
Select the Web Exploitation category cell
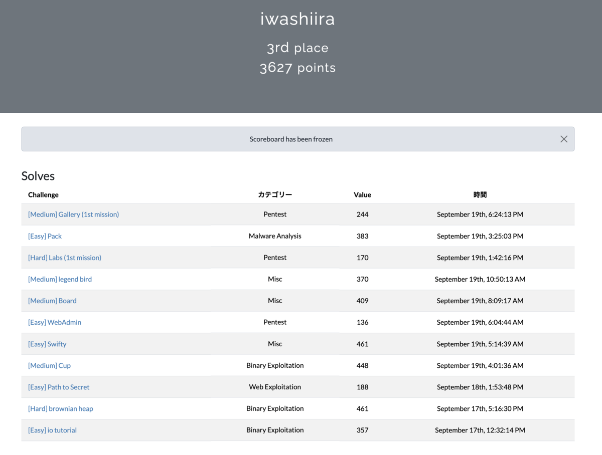(x=275, y=387)
